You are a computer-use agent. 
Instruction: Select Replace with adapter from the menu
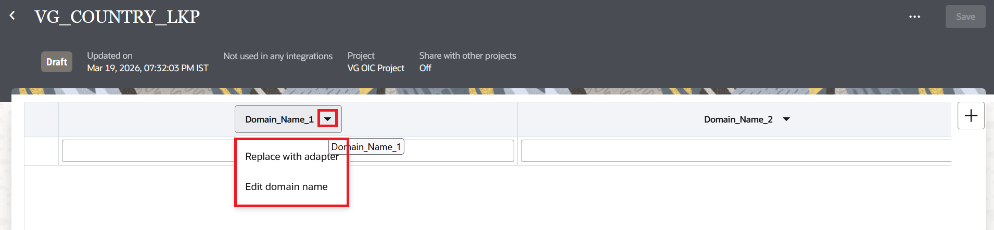(291, 157)
